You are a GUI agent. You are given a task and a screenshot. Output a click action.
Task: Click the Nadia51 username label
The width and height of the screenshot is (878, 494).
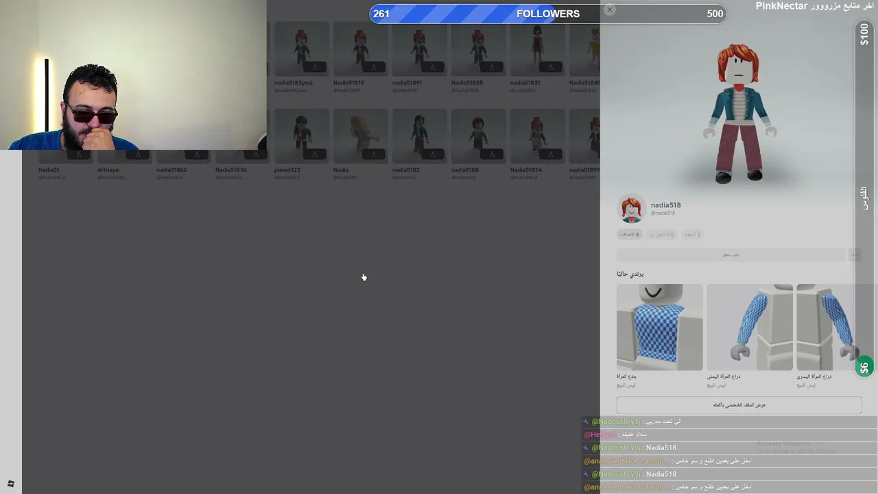click(49, 170)
